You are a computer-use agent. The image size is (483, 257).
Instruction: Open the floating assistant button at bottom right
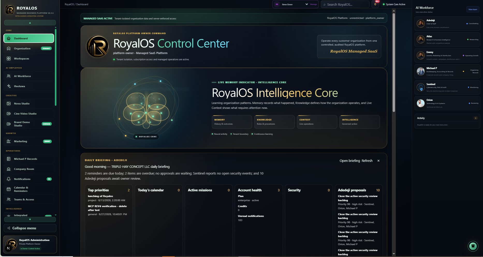(x=473, y=246)
